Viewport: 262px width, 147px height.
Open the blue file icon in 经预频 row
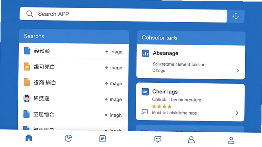27,51
